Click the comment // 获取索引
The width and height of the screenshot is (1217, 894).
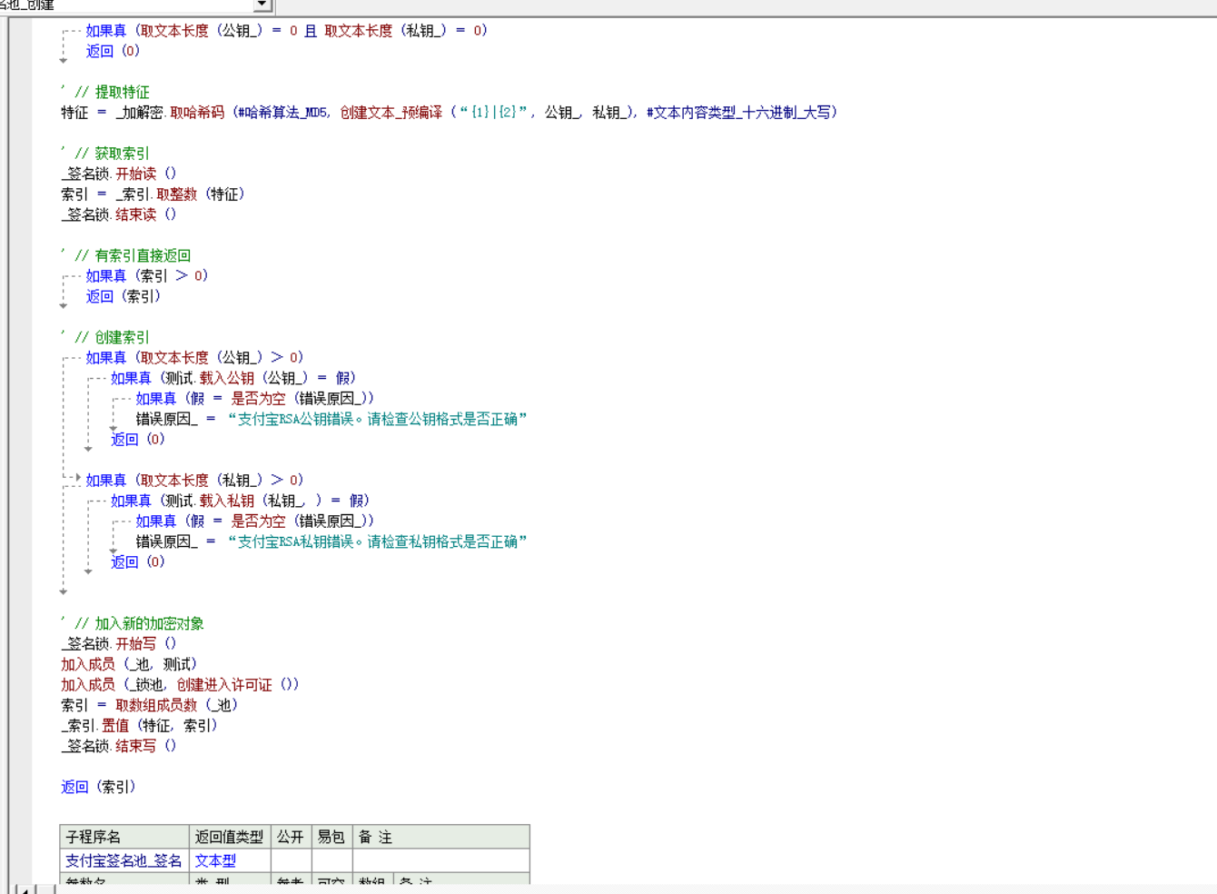(x=113, y=154)
